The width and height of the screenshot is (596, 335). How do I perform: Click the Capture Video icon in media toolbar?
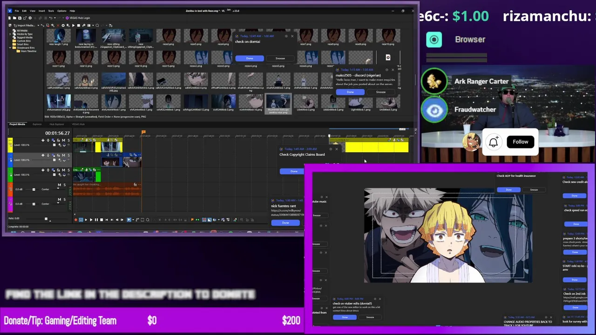coord(47,25)
